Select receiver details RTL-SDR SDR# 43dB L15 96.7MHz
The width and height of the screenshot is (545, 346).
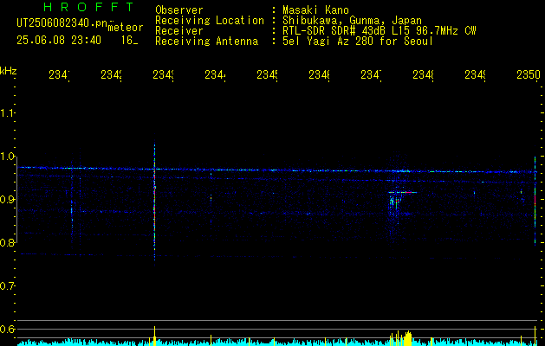pos(371,31)
